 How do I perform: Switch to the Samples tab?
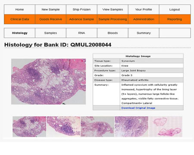50,33
